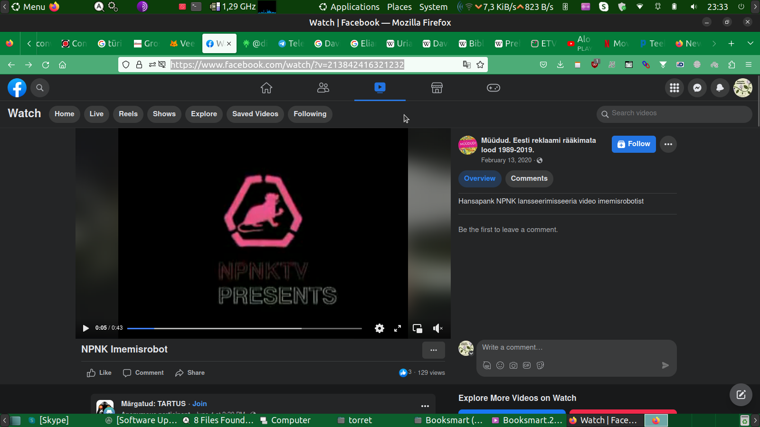Open Facebook Friends icon

pos(323,88)
